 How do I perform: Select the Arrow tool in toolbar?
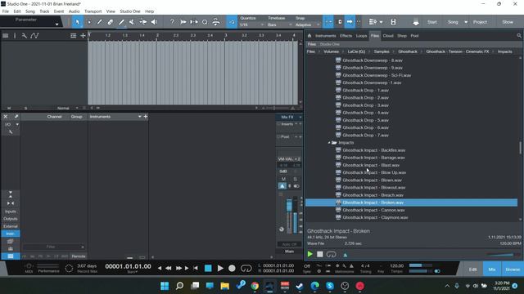(78, 22)
